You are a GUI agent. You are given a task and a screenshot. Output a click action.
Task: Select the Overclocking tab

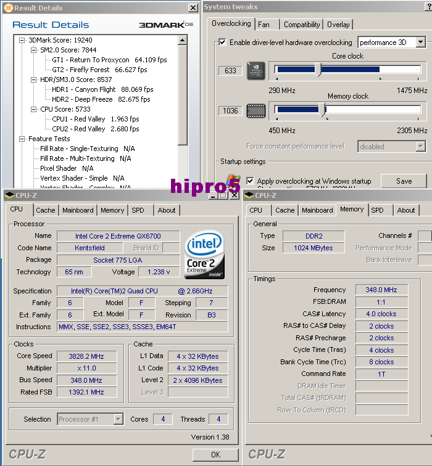click(231, 23)
